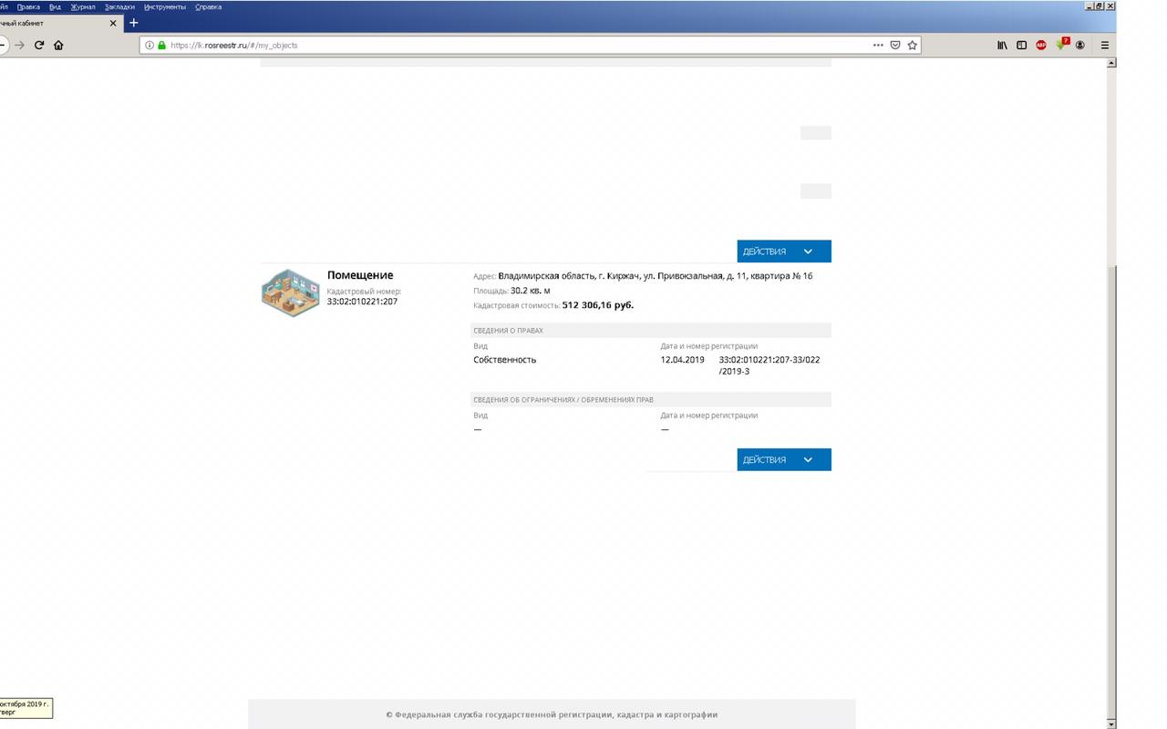Open the green download extension icon

coord(1060,45)
